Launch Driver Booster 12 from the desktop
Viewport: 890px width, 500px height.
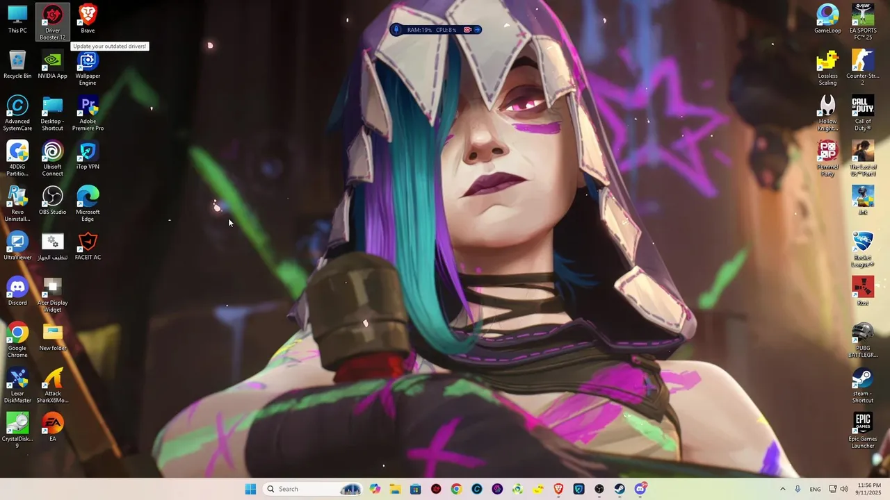point(53,22)
